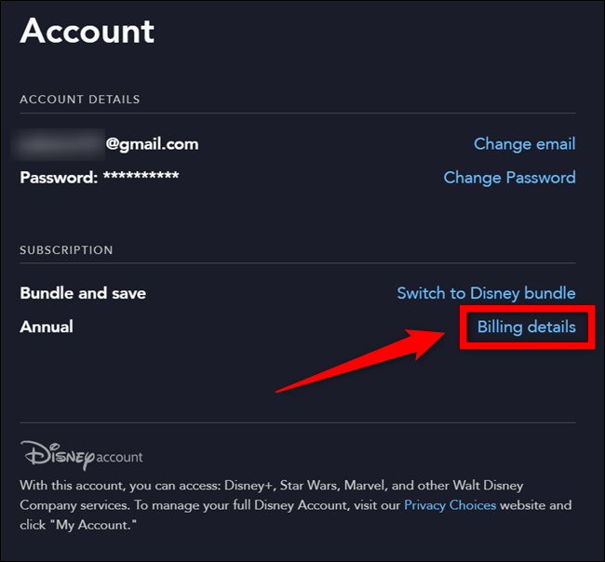Visit the Privacy Choices website link
This screenshot has height=562, width=605.
(x=450, y=505)
